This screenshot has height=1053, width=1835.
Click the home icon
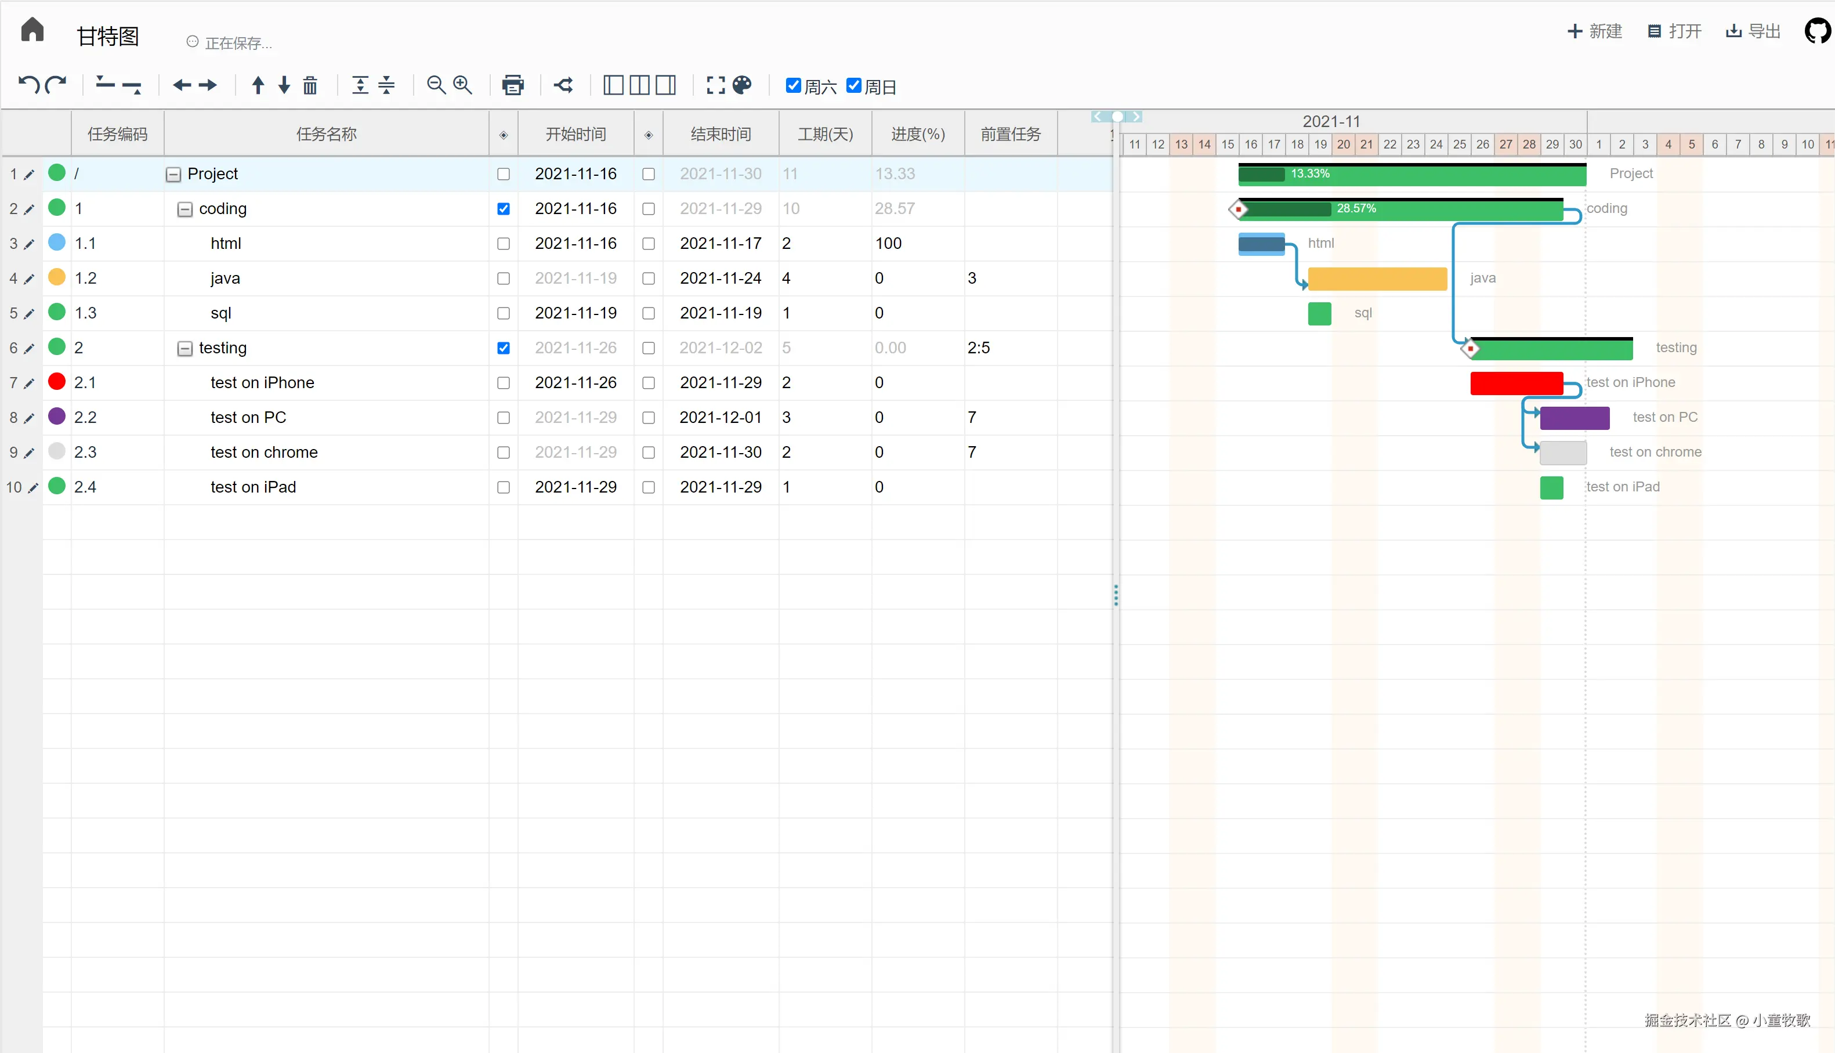tap(32, 30)
